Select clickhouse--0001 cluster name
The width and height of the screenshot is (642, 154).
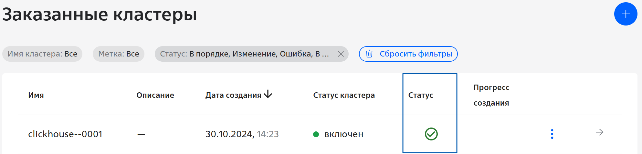65,134
